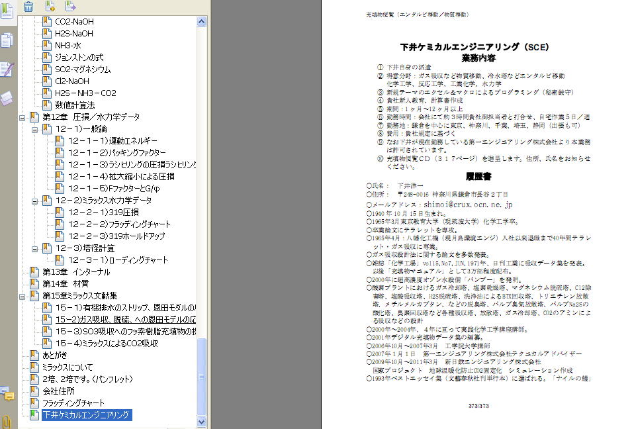Click the bookmarks scrollbar down arrow
The width and height of the screenshot is (630, 429).
click(202, 422)
